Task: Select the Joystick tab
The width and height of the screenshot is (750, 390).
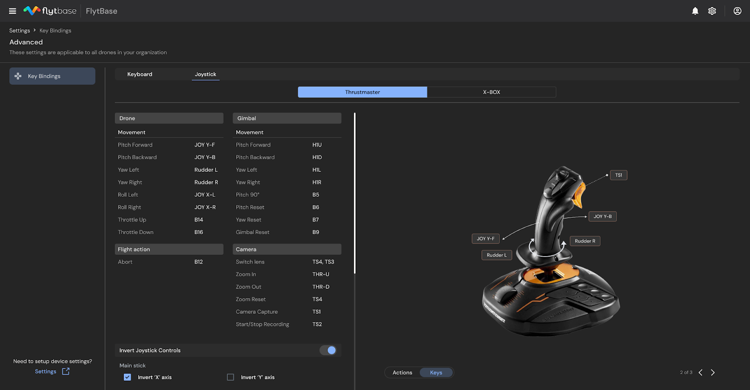Action: (x=205, y=74)
